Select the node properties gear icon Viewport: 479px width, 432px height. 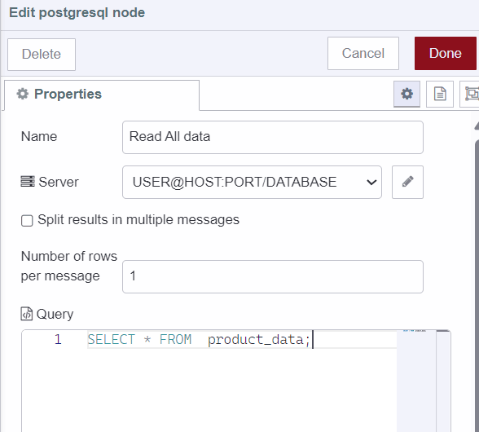407,94
